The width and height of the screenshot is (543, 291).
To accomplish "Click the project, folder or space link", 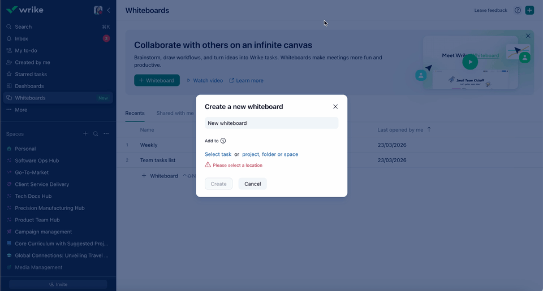I will click(270, 154).
